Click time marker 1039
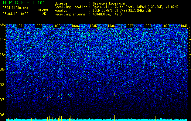 coord(166,26)
